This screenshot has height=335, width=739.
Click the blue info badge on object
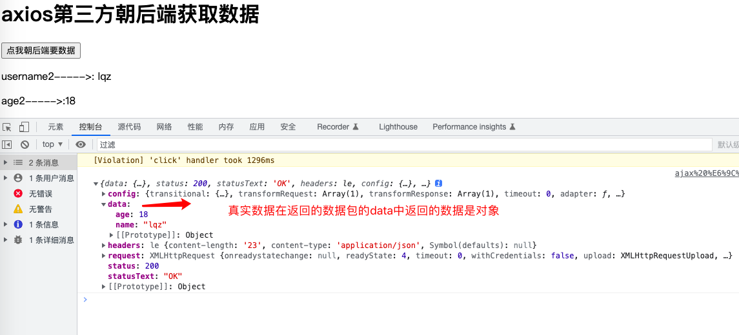(438, 183)
